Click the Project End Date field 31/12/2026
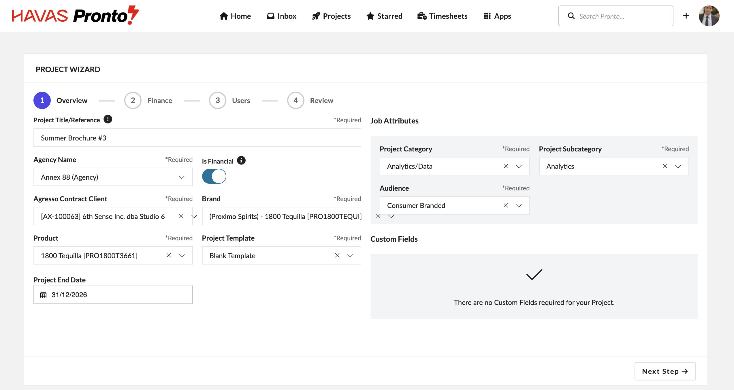Viewport: 734px width, 390px height. pos(113,295)
